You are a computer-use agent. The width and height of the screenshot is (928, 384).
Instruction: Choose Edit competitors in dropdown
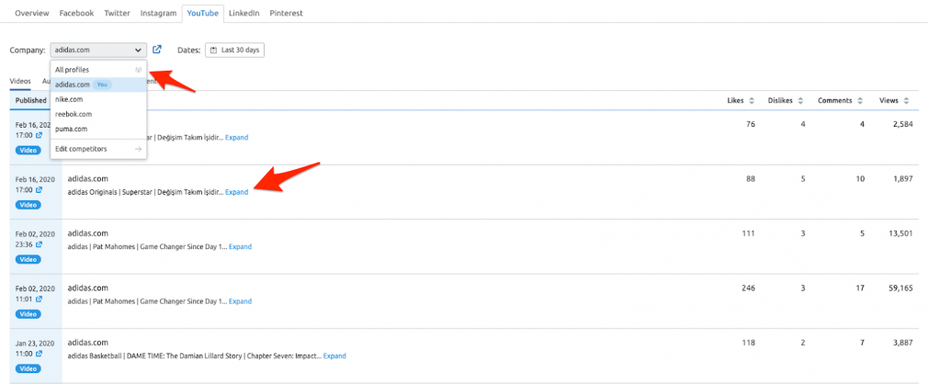pyautogui.click(x=98, y=149)
